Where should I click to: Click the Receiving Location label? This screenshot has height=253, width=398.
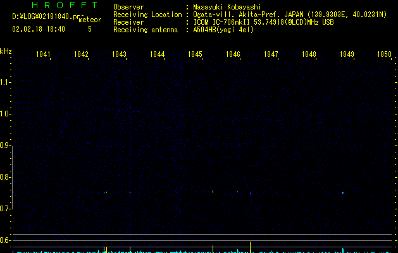click(x=147, y=15)
